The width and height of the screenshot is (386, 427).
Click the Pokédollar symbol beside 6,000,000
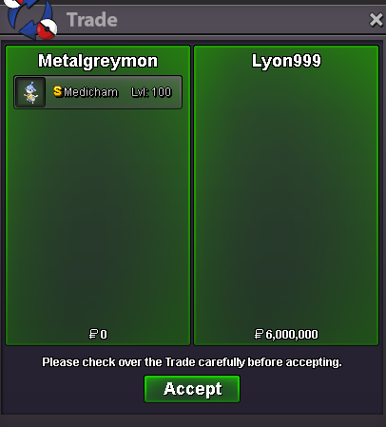[259, 334]
